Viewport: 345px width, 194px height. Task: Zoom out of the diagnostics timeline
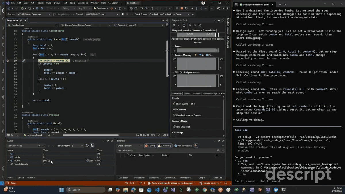[195, 25]
